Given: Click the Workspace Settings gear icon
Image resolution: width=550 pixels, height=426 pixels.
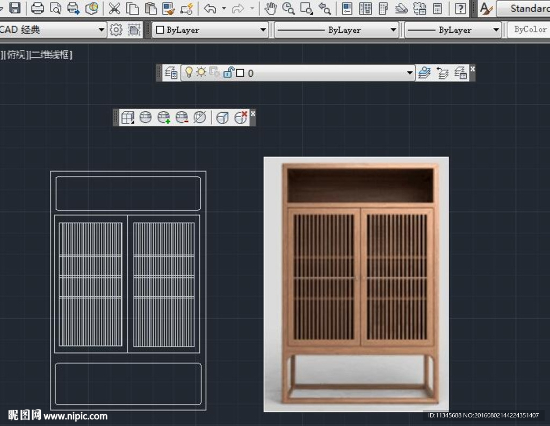Looking at the screenshot, I should tap(116, 30).
